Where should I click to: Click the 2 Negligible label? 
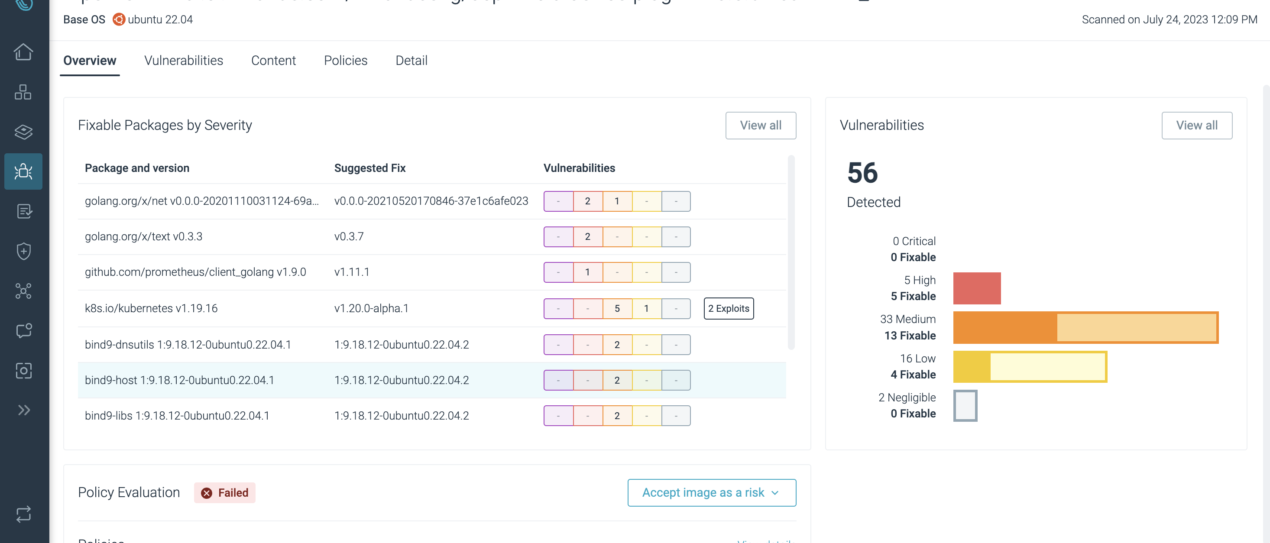(907, 397)
